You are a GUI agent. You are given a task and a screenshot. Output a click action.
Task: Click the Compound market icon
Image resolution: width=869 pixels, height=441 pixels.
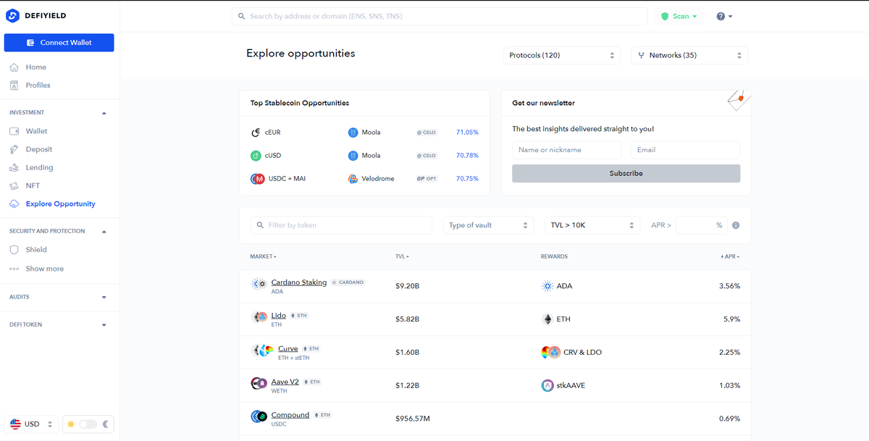259,416
